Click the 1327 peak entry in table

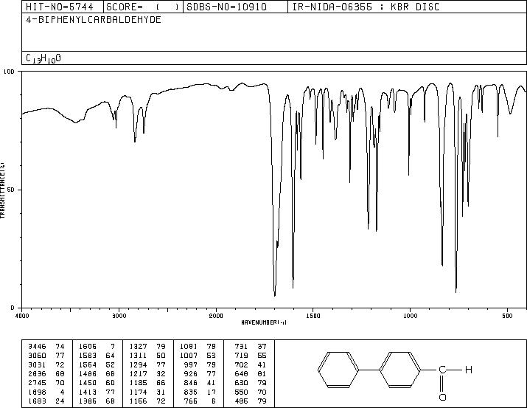click(147, 346)
